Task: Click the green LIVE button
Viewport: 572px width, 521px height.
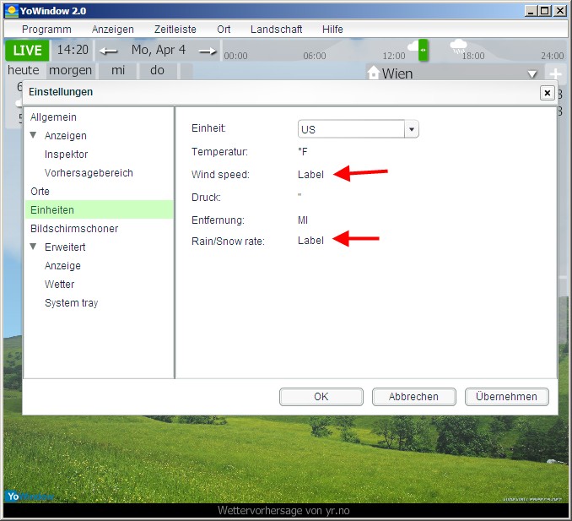Action: (27, 50)
